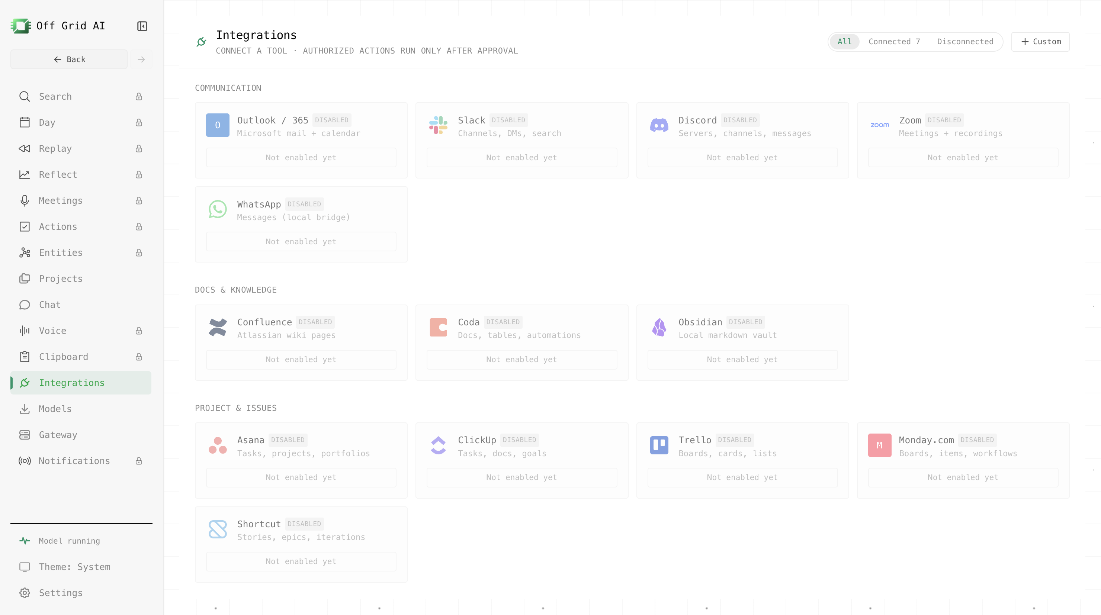The width and height of the screenshot is (1101, 615).
Task: Click the Discord logo icon
Action: click(x=659, y=125)
